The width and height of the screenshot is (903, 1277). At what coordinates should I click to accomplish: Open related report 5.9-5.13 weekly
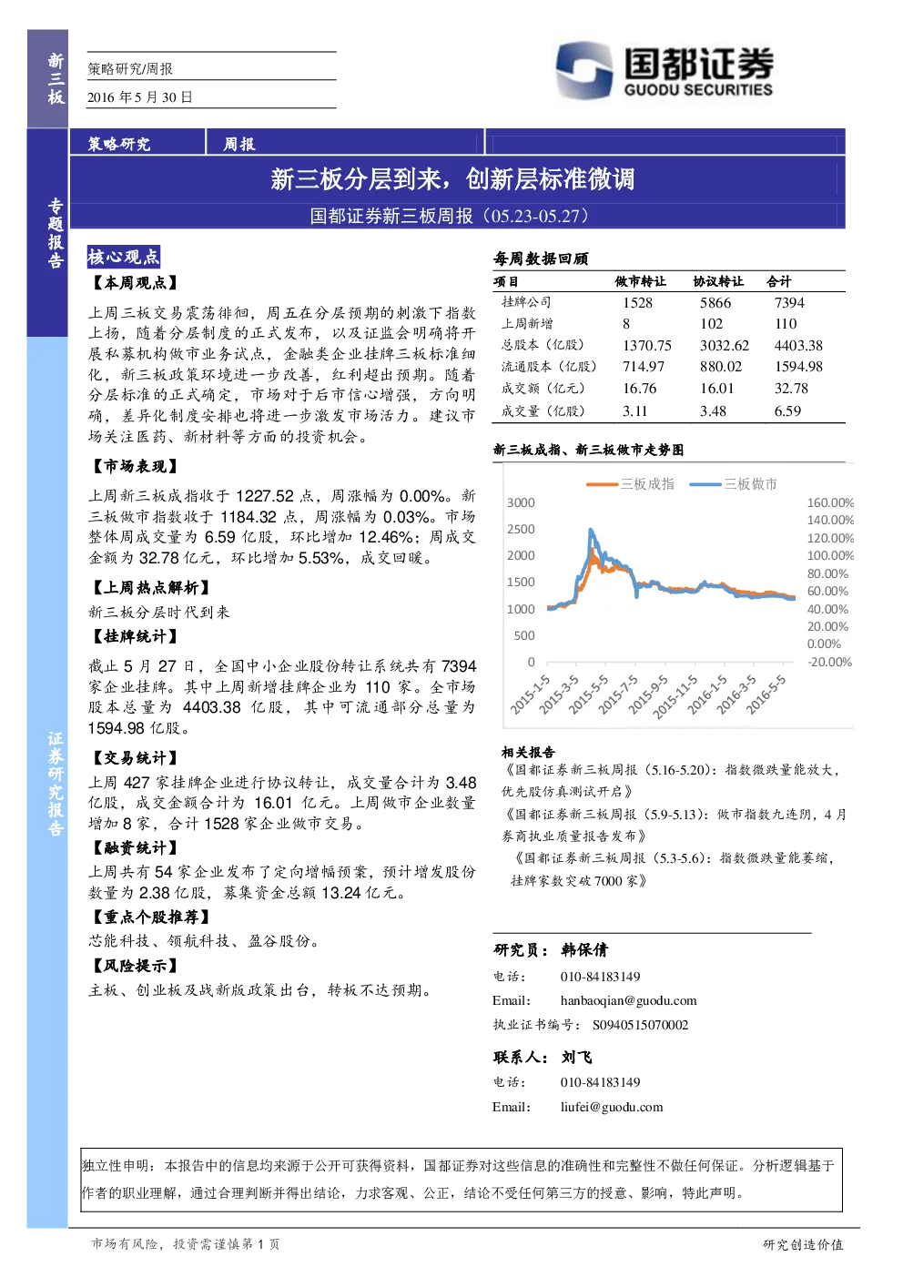674,826
